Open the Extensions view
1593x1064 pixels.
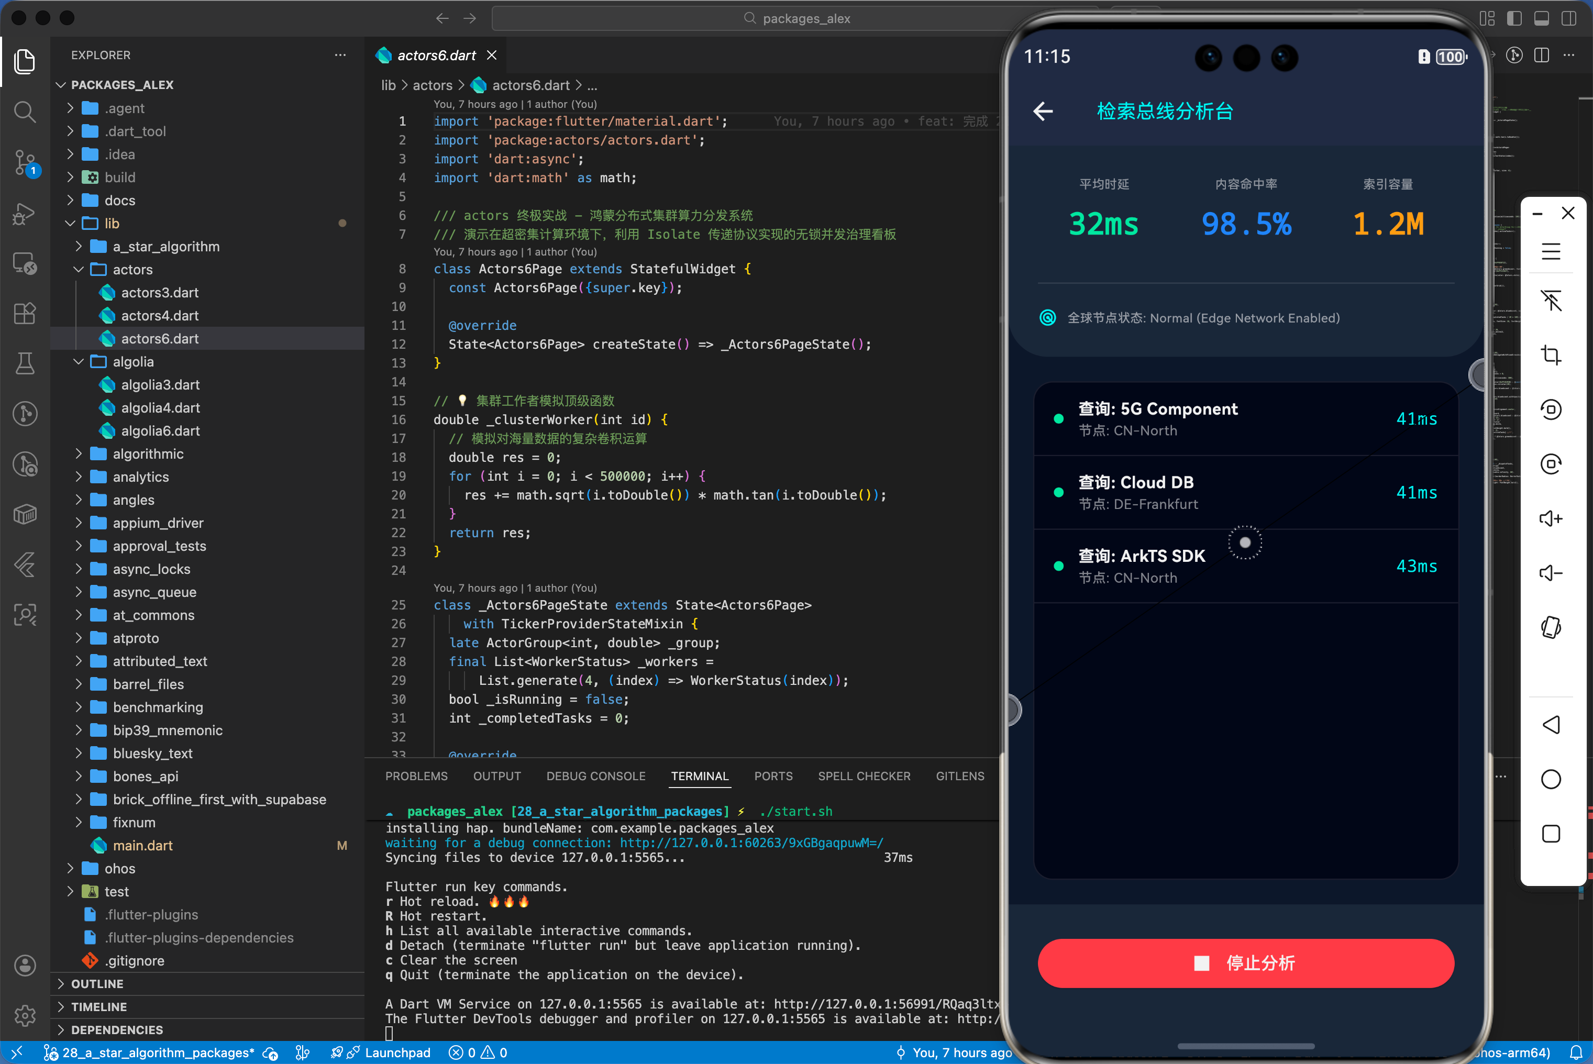click(x=25, y=314)
